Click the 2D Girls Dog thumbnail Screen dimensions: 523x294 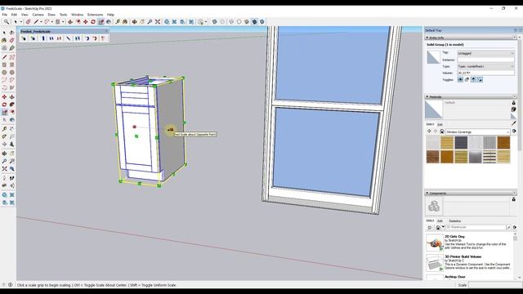[x=435, y=242]
